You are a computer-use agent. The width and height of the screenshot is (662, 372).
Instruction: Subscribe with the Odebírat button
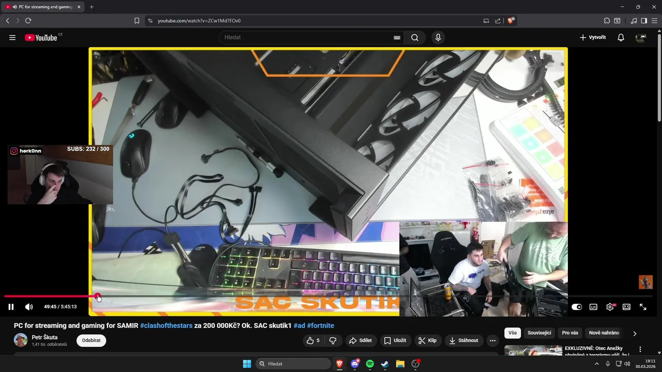91,340
